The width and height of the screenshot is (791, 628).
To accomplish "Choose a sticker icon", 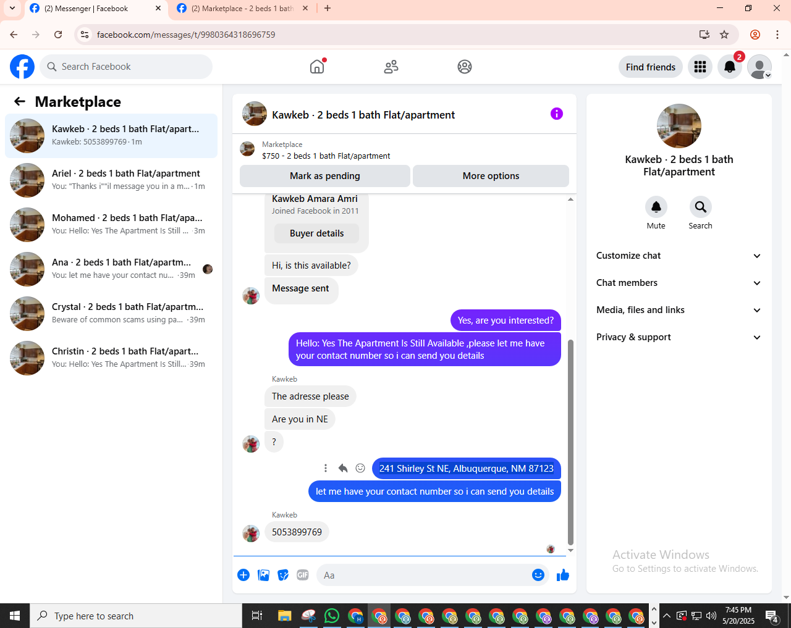I will tap(283, 575).
